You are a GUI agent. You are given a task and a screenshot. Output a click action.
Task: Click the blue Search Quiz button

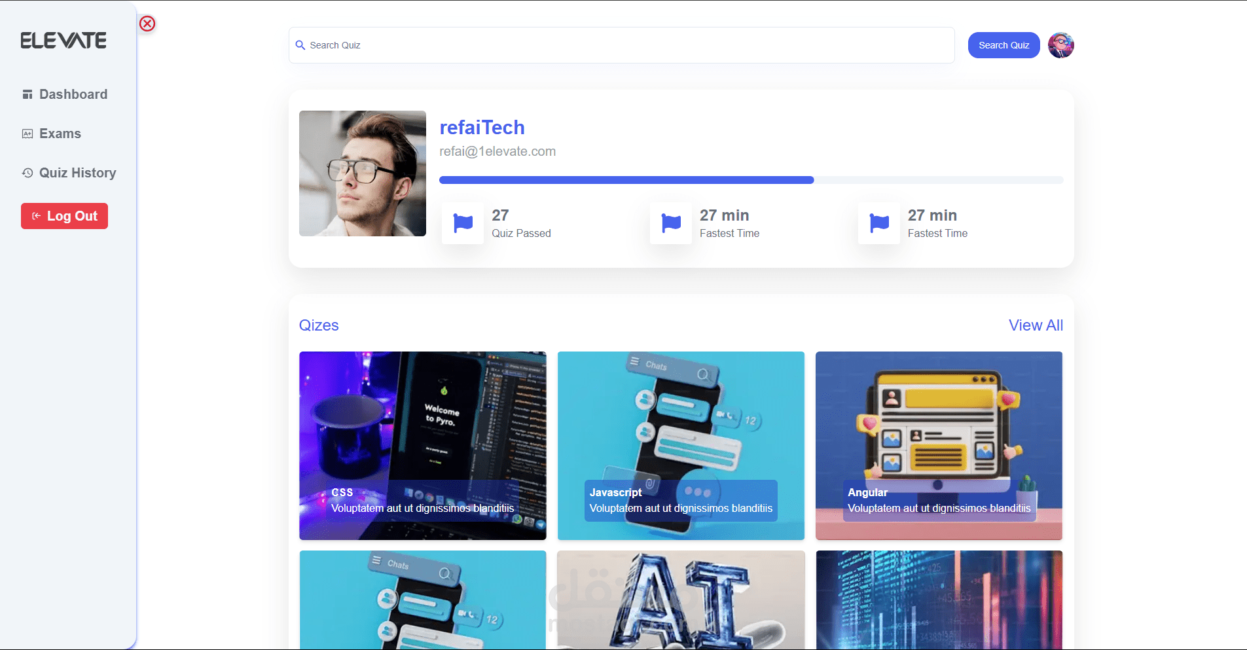[1003, 45]
